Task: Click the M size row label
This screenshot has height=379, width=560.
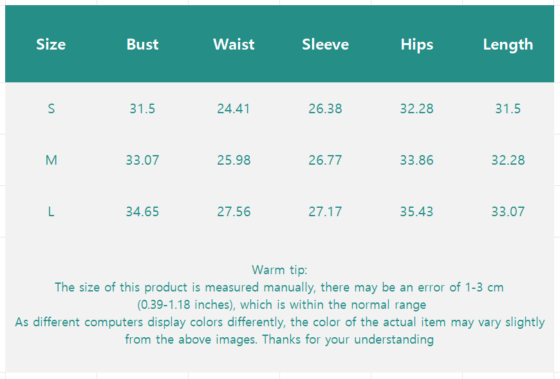Action: [51, 160]
